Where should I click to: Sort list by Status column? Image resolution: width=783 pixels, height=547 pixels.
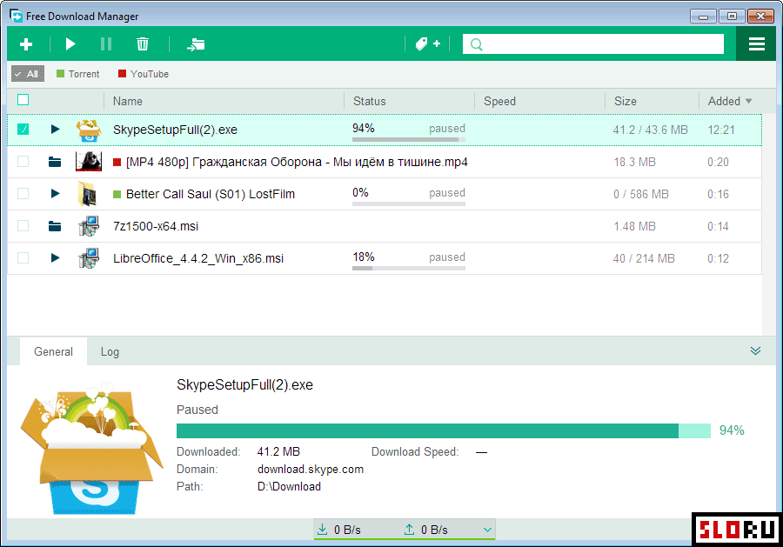coord(370,102)
